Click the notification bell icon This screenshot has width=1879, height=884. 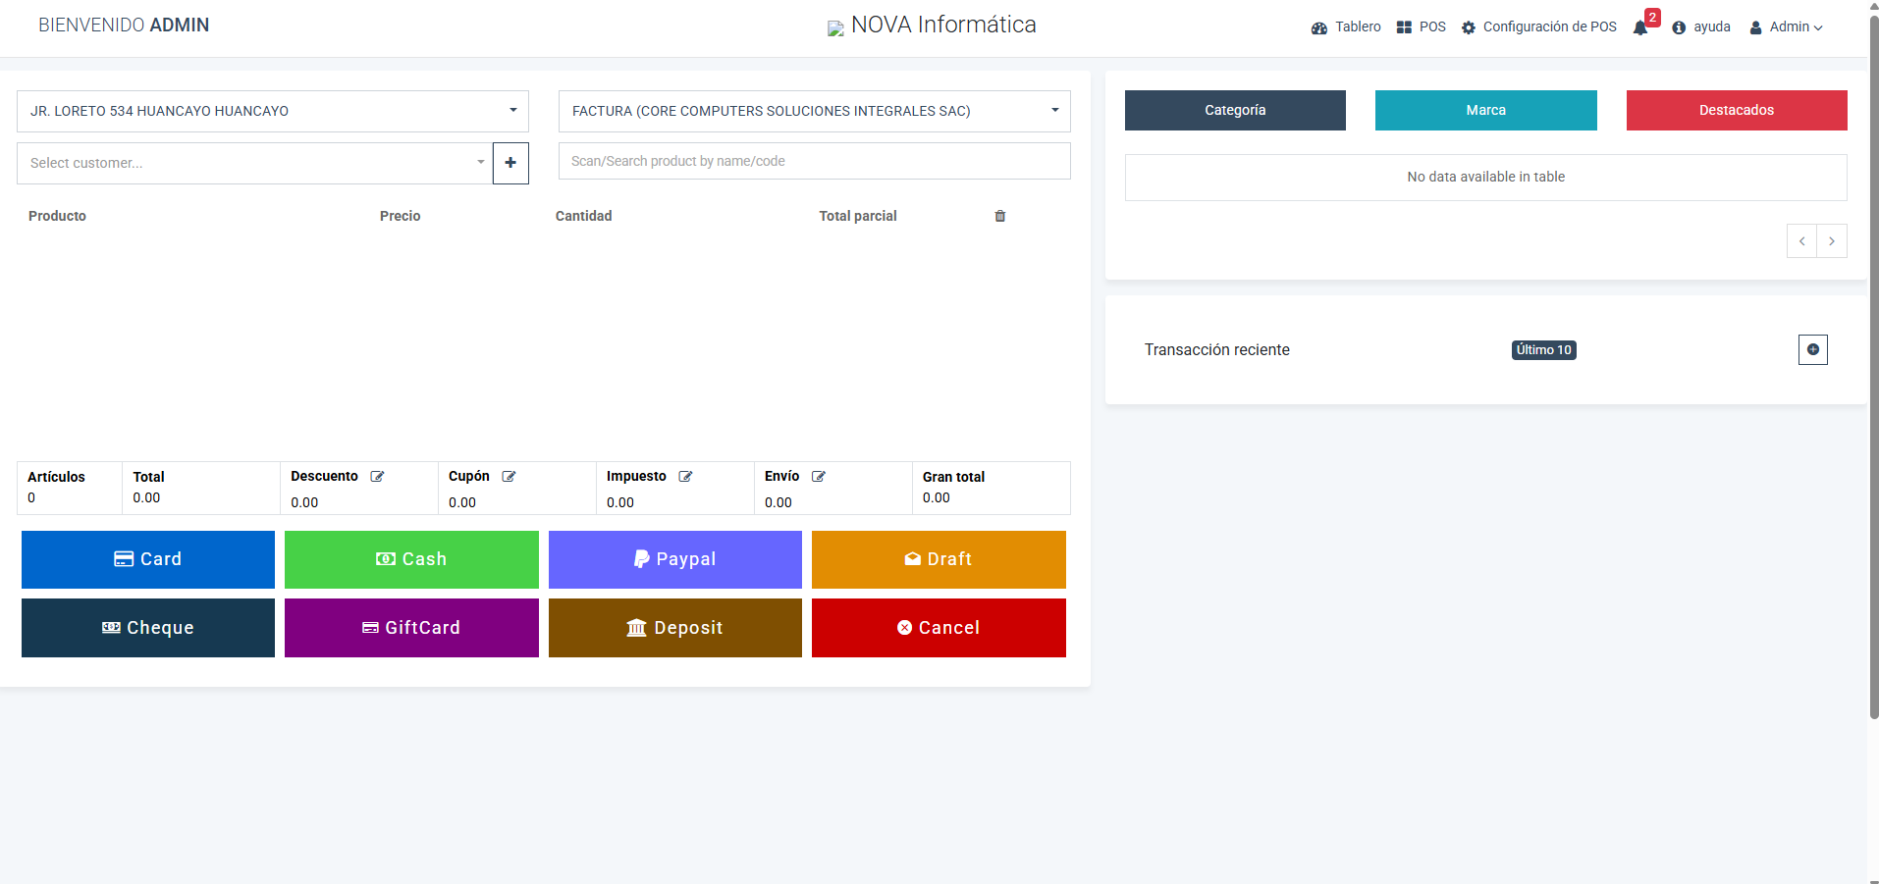[x=1639, y=27]
